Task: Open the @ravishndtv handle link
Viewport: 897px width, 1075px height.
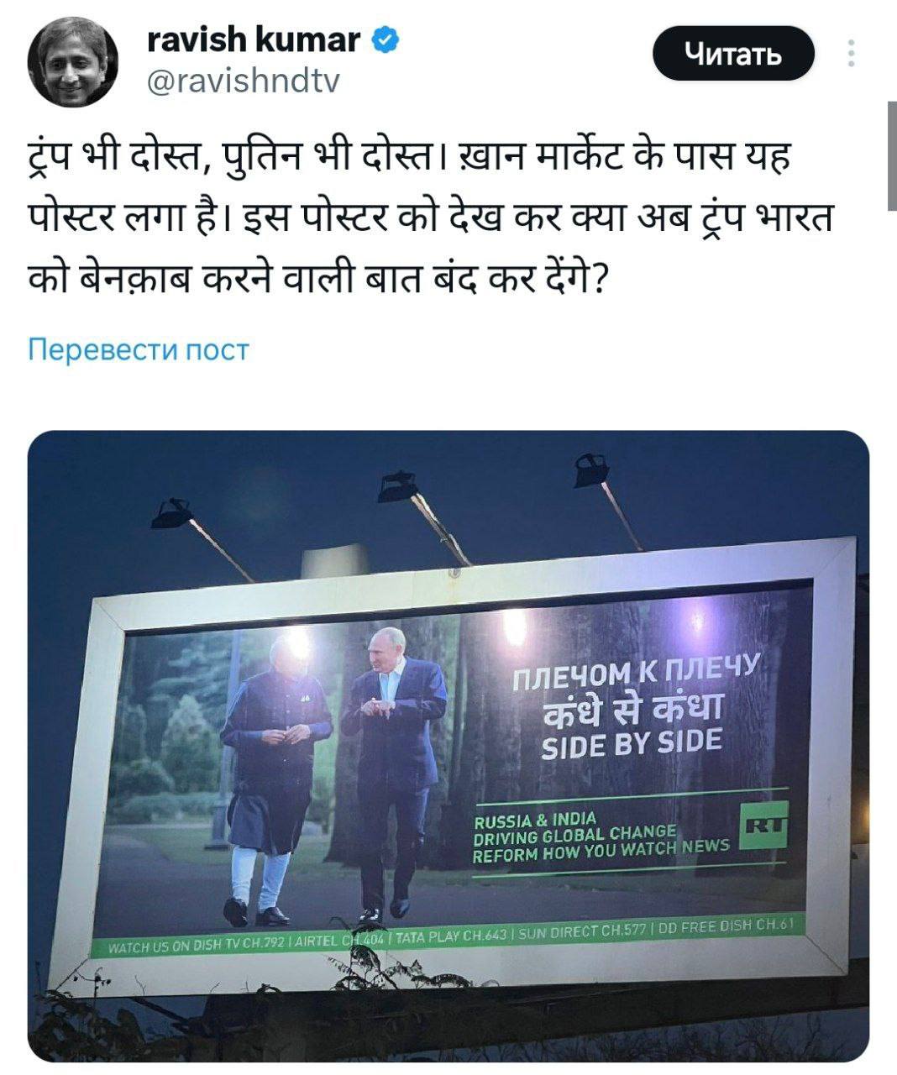Action: [243, 81]
